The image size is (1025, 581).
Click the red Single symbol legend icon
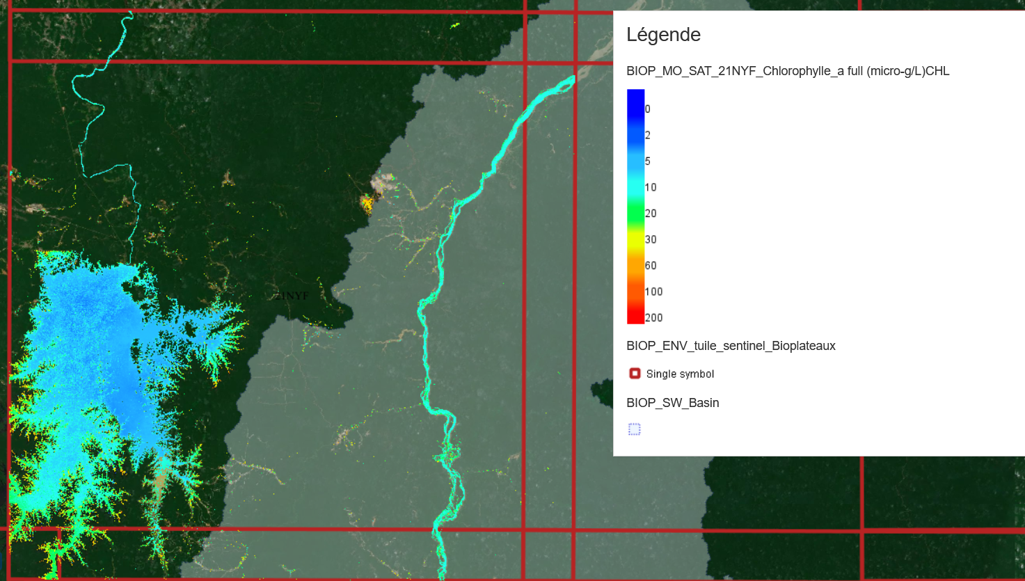pos(635,374)
